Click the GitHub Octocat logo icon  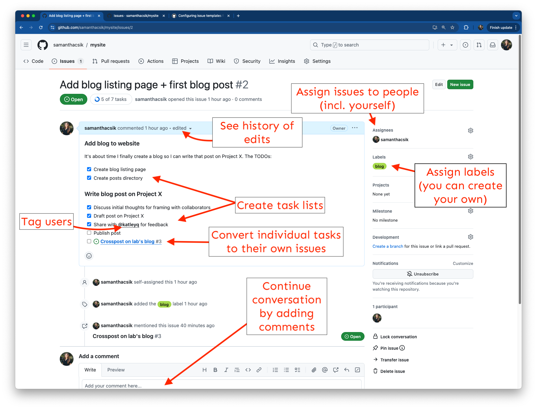[x=43, y=45]
